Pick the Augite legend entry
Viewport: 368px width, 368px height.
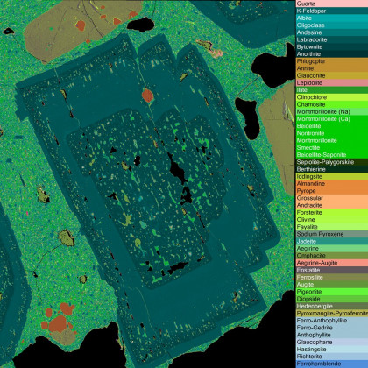click(x=332, y=284)
